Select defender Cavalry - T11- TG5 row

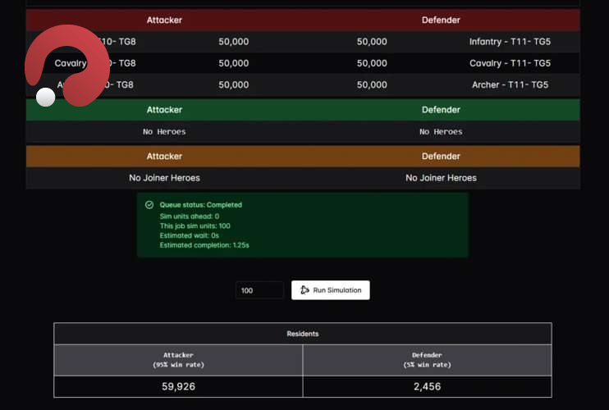click(x=509, y=63)
